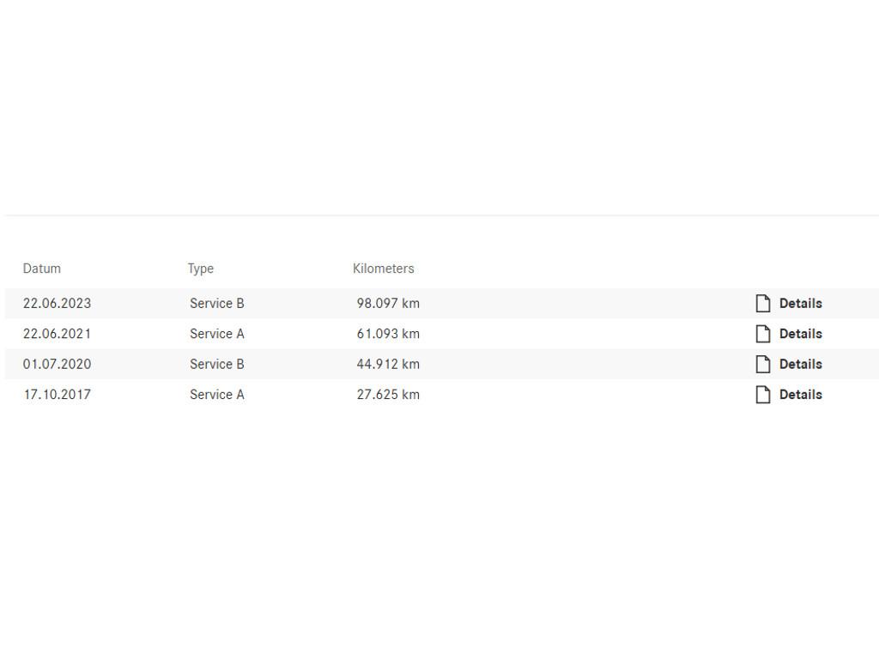
Task: Select the date 17.10.2017
Action: tap(57, 395)
